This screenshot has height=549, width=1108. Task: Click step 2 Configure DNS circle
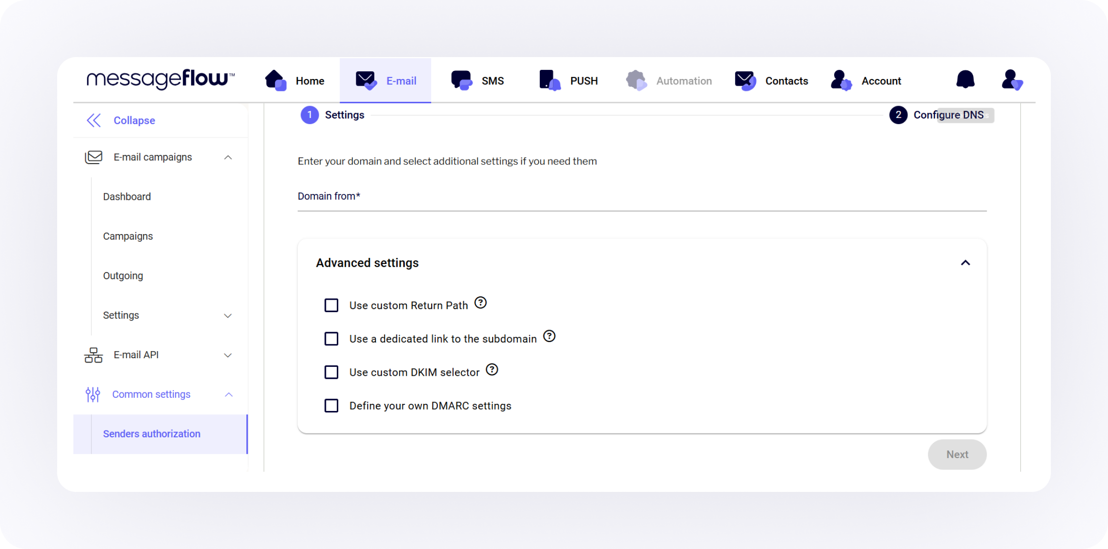click(x=898, y=115)
